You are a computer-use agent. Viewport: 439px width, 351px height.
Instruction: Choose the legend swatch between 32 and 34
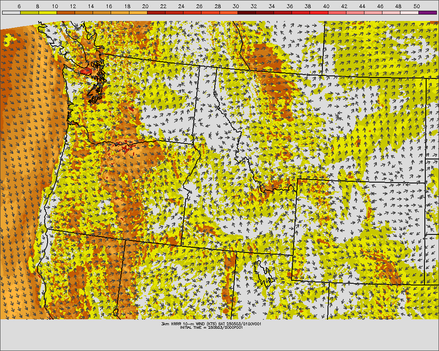pyautogui.click(x=265, y=12)
